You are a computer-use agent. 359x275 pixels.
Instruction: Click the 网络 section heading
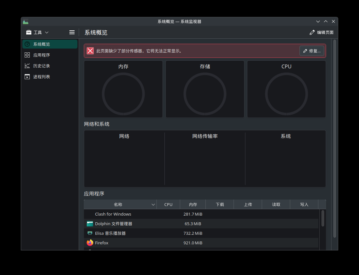(x=124, y=136)
